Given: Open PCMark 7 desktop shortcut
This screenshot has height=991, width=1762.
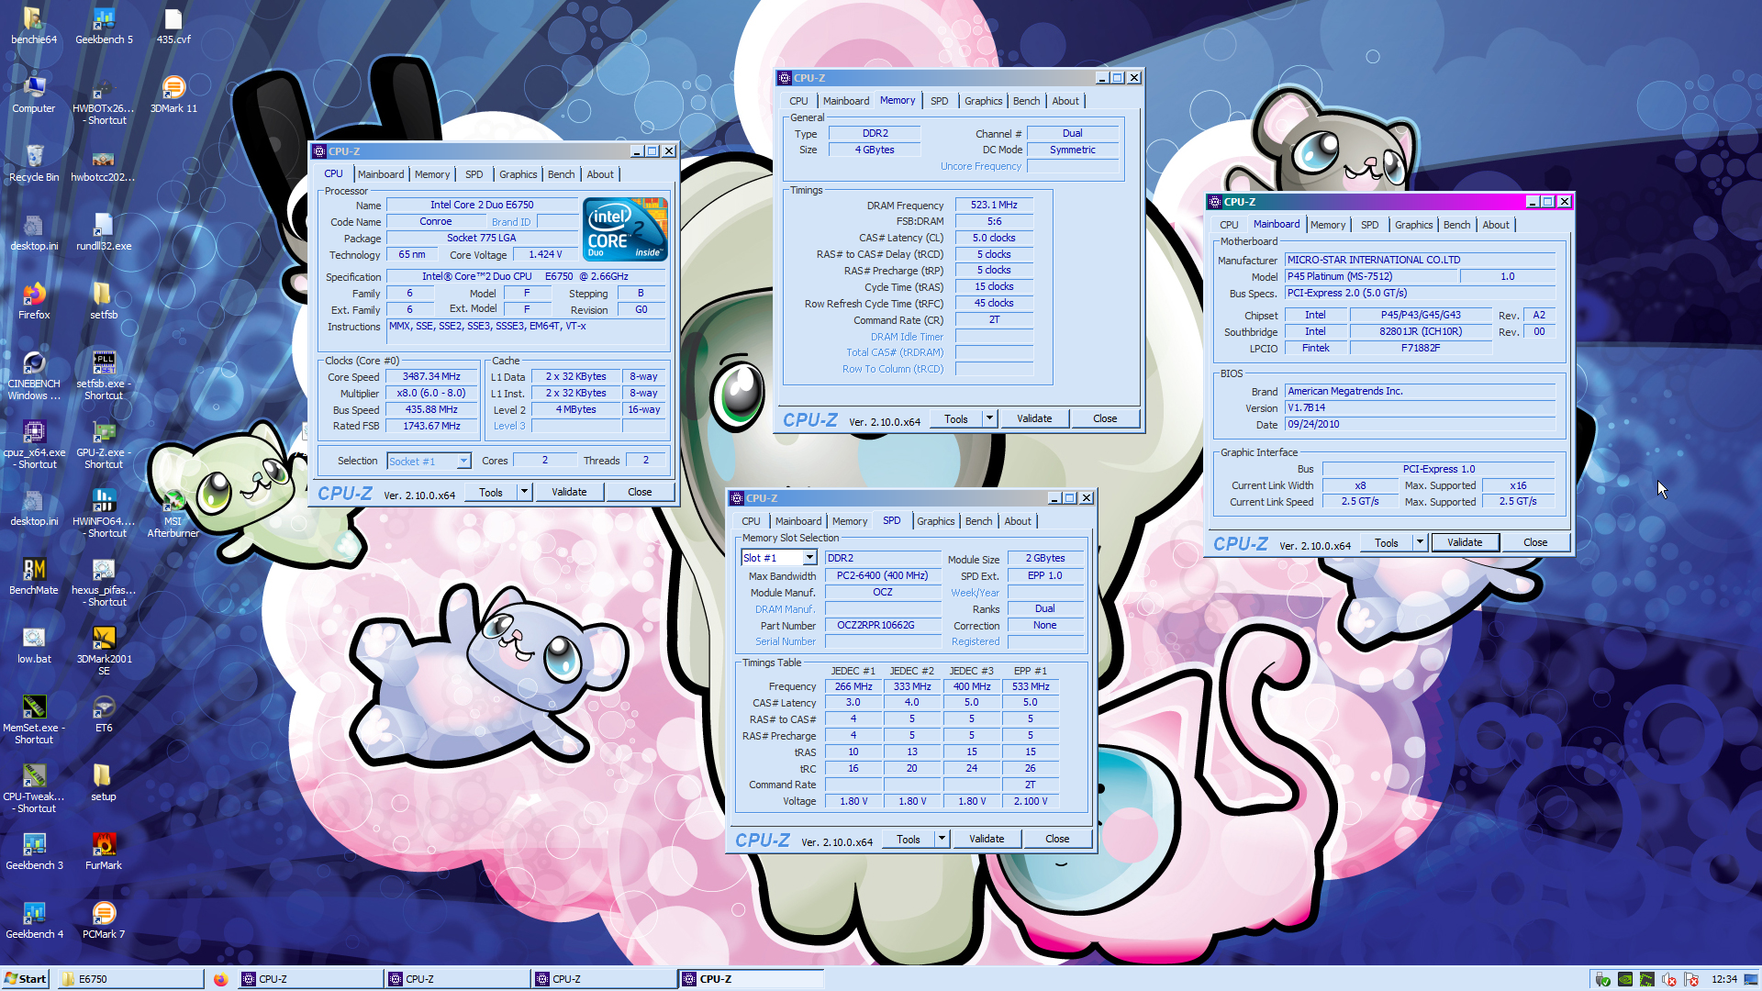Looking at the screenshot, I should coord(104,920).
